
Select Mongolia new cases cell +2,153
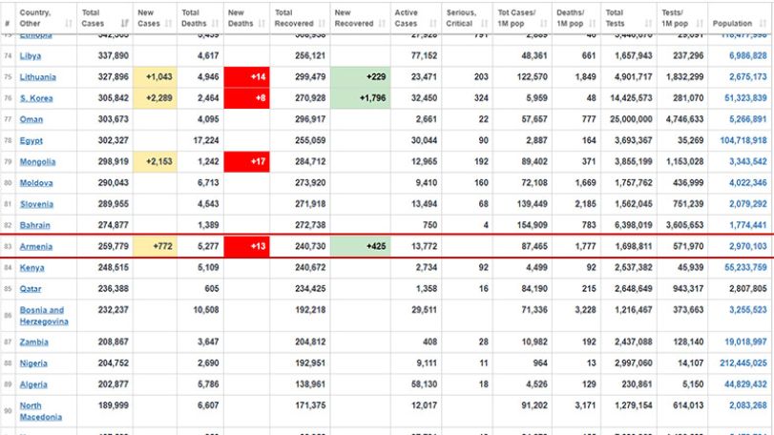click(155, 162)
